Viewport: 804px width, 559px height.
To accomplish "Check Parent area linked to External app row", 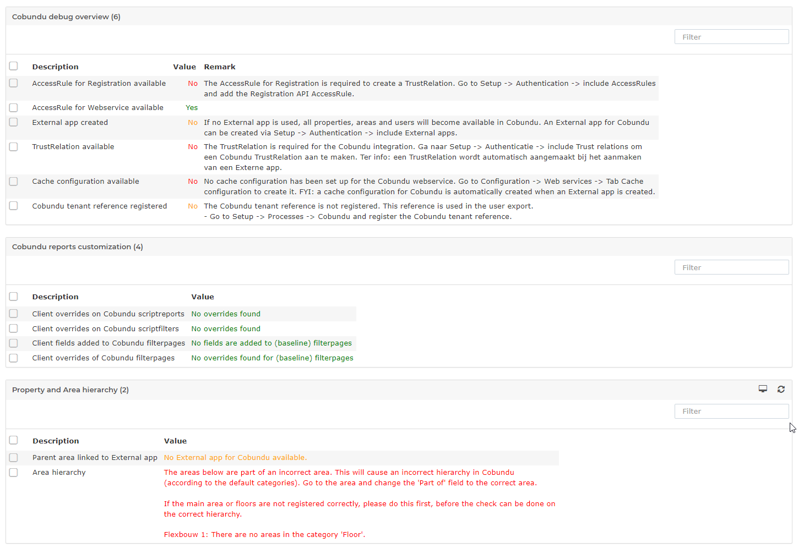I will [x=14, y=457].
